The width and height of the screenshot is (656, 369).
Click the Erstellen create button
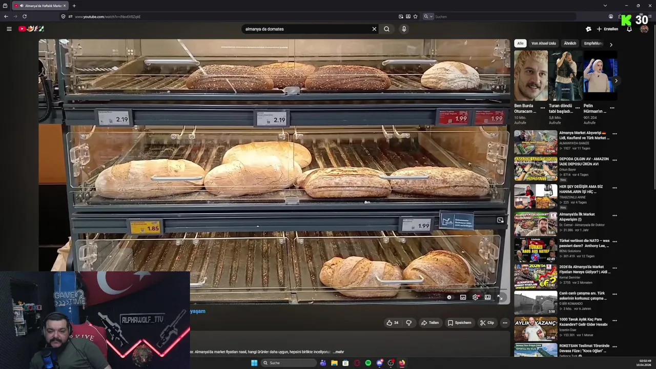click(x=607, y=29)
